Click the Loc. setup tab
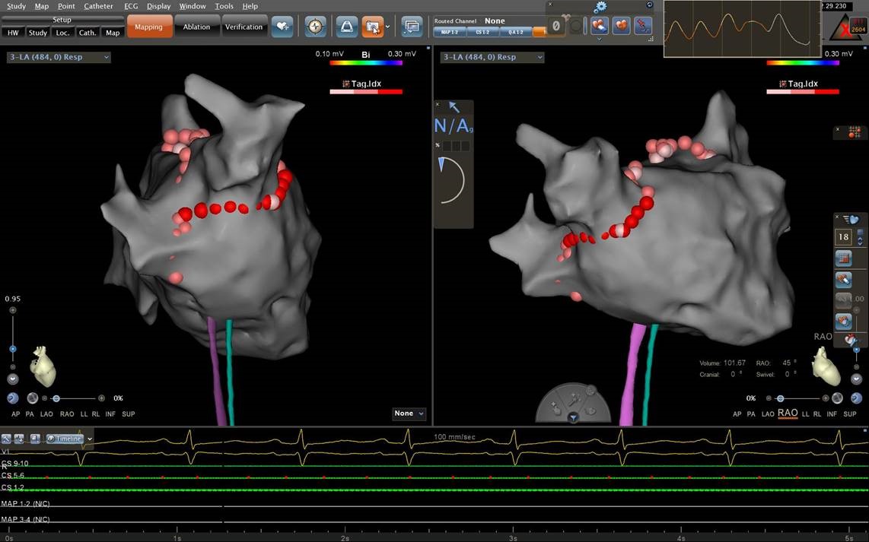The image size is (869, 542). (62, 33)
